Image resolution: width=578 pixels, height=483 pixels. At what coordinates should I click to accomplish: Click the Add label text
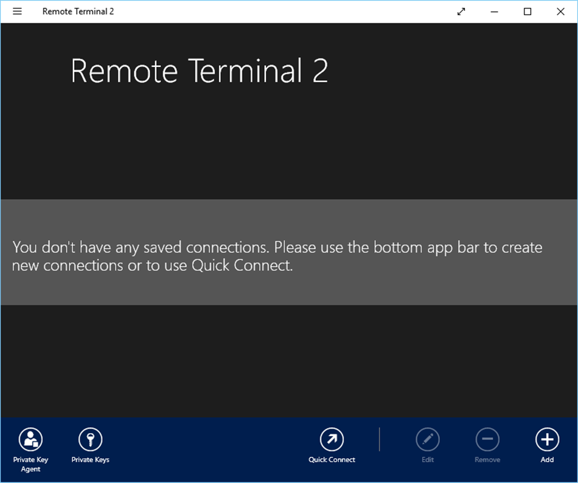[546, 460]
